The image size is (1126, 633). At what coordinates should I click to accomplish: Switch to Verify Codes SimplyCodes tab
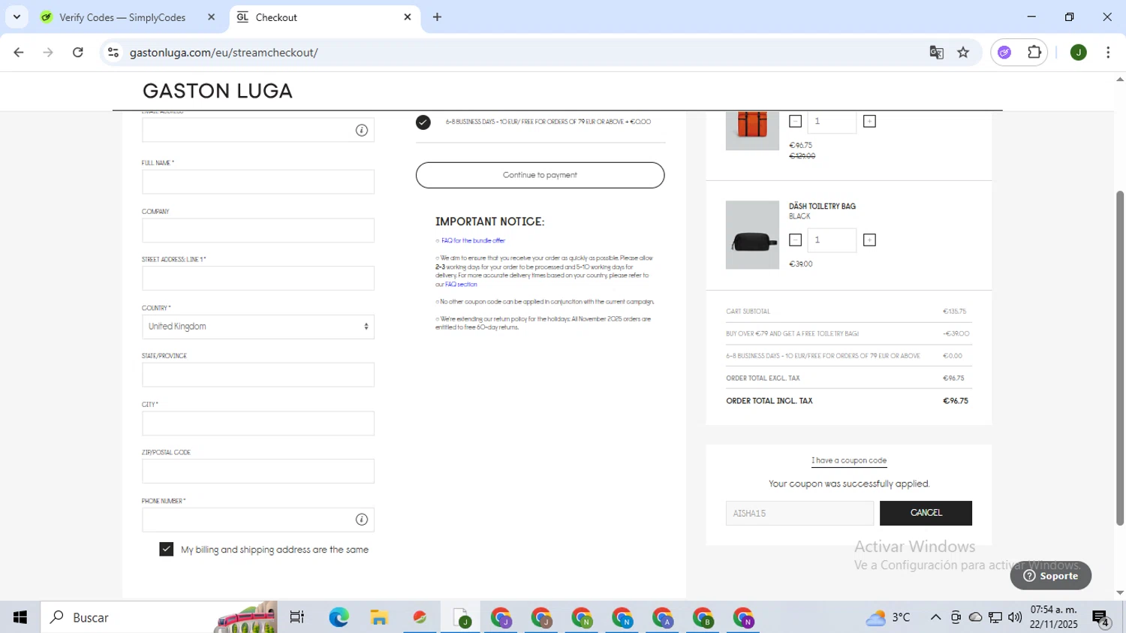click(122, 17)
